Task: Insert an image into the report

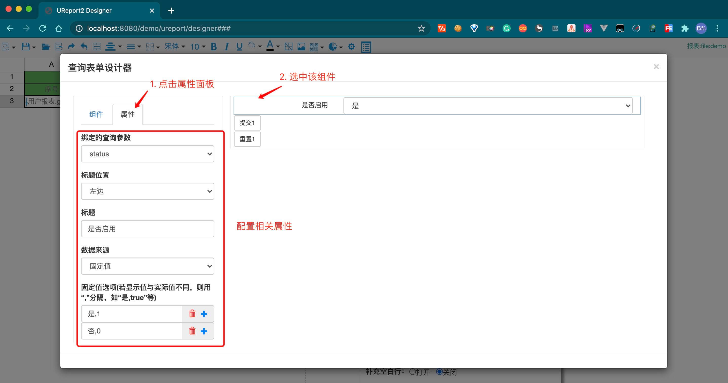Action: (301, 47)
